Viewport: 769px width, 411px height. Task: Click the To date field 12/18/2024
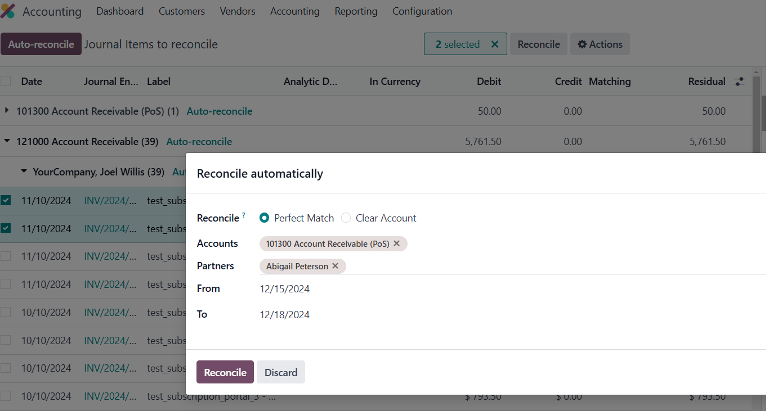point(284,315)
